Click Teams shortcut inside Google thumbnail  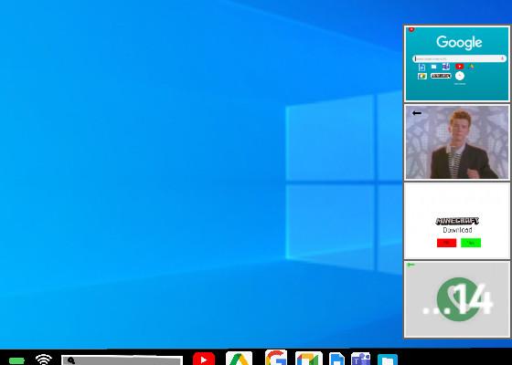pyautogui.click(x=446, y=67)
